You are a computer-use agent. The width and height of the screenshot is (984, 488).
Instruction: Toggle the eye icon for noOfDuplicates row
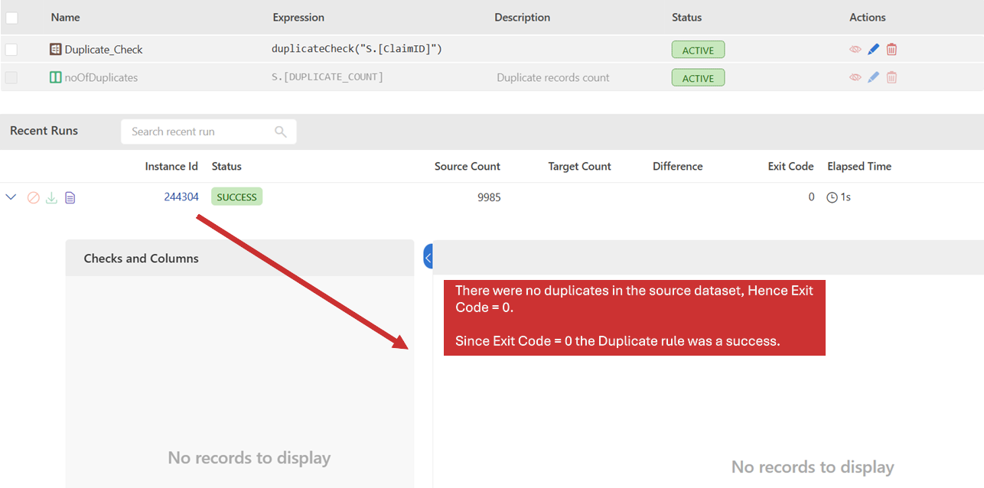pyautogui.click(x=855, y=77)
